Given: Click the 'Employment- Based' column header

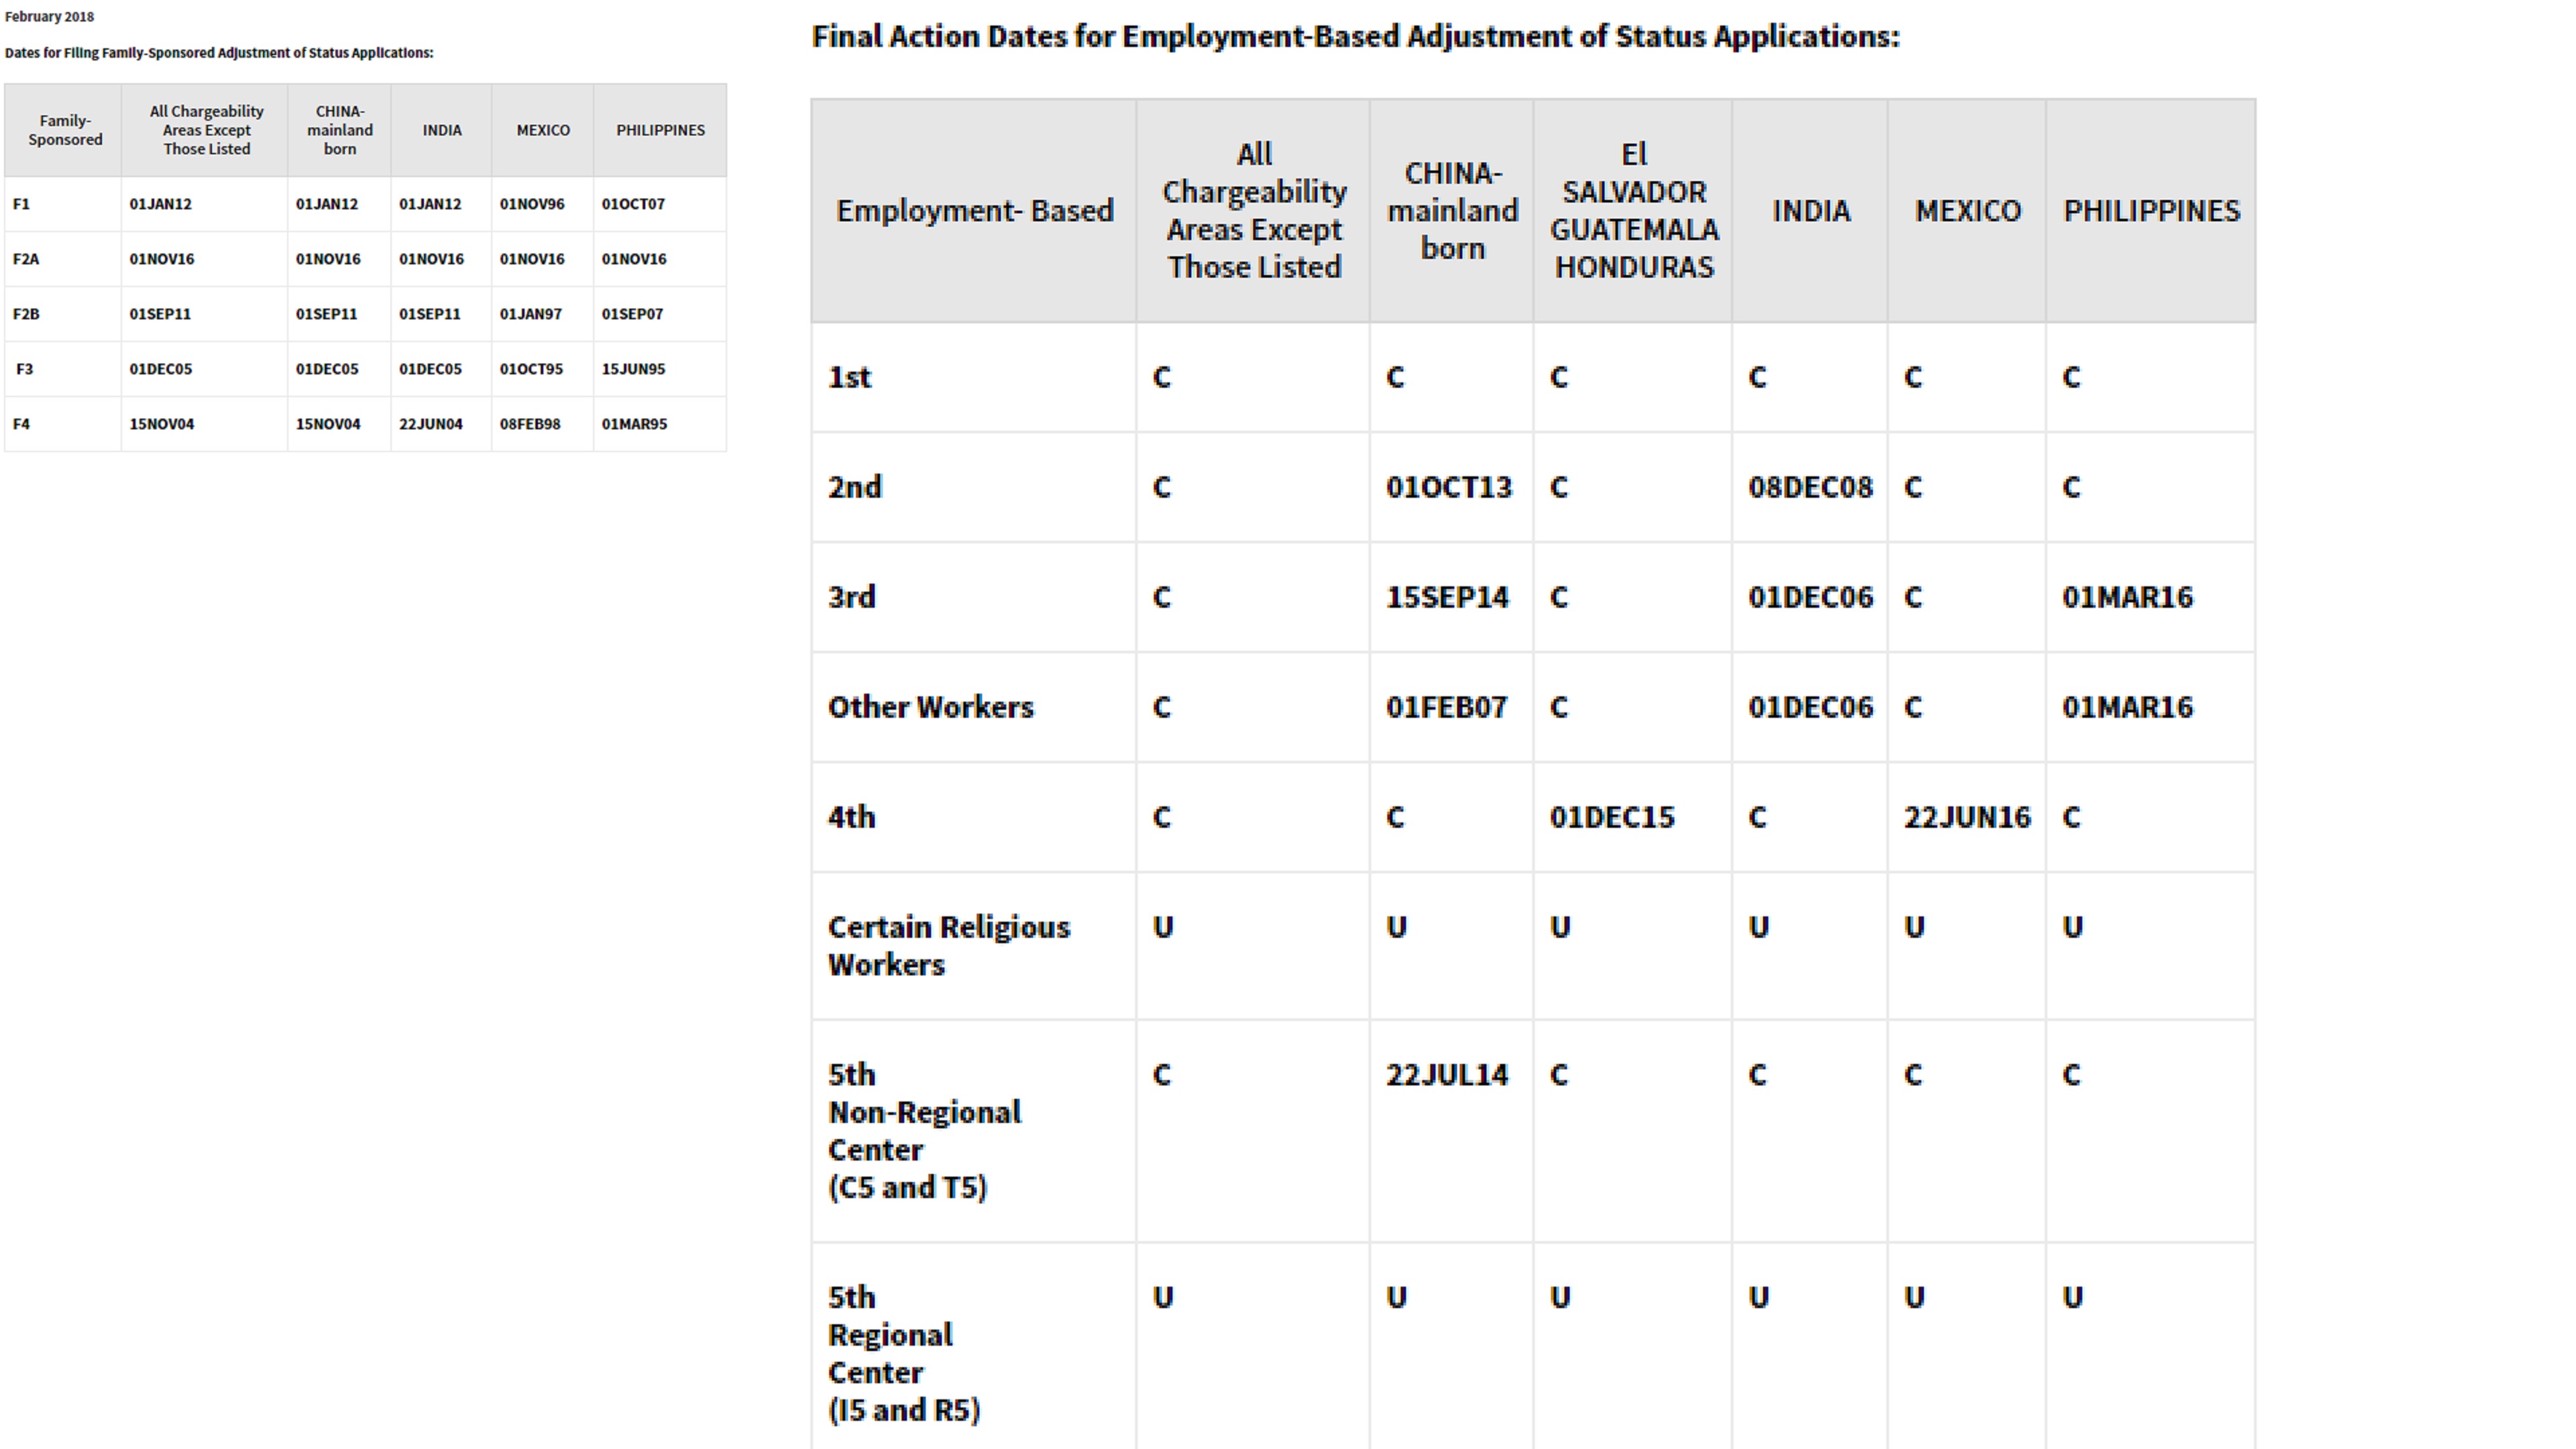Looking at the screenshot, I should [975, 211].
